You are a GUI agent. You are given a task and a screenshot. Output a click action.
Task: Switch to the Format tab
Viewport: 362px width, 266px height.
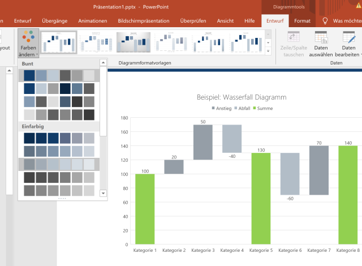(x=303, y=21)
